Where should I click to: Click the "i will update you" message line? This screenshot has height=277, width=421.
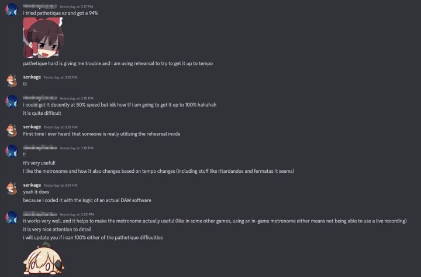(x=92, y=237)
